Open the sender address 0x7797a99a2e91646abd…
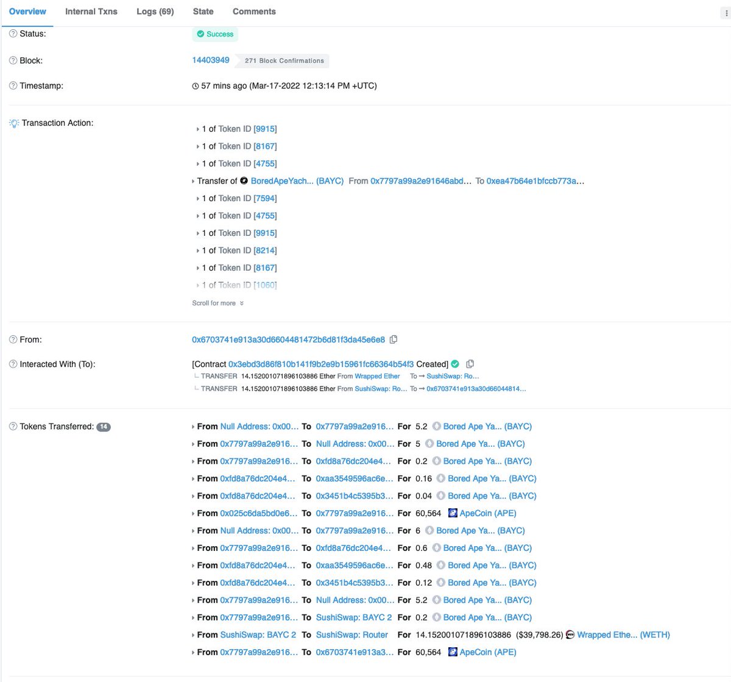Viewport: 731px width, 682px height. (x=421, y=181)
